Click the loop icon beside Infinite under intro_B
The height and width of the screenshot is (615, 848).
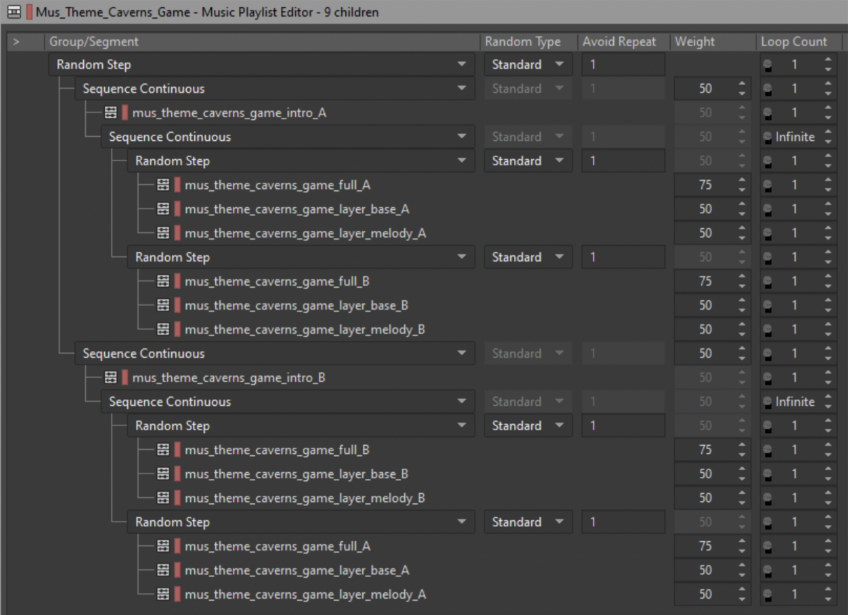coord(768,402)
